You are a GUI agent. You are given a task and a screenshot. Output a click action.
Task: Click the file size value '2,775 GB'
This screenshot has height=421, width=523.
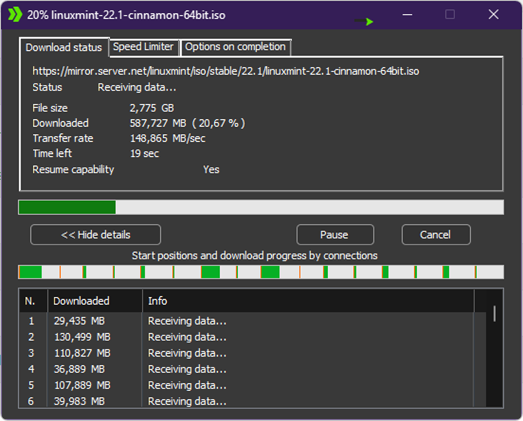152,108
